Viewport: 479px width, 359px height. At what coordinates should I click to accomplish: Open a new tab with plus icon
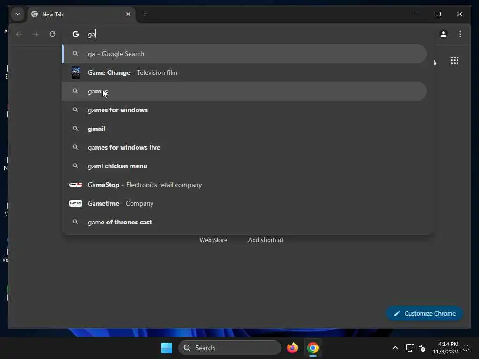145,14
